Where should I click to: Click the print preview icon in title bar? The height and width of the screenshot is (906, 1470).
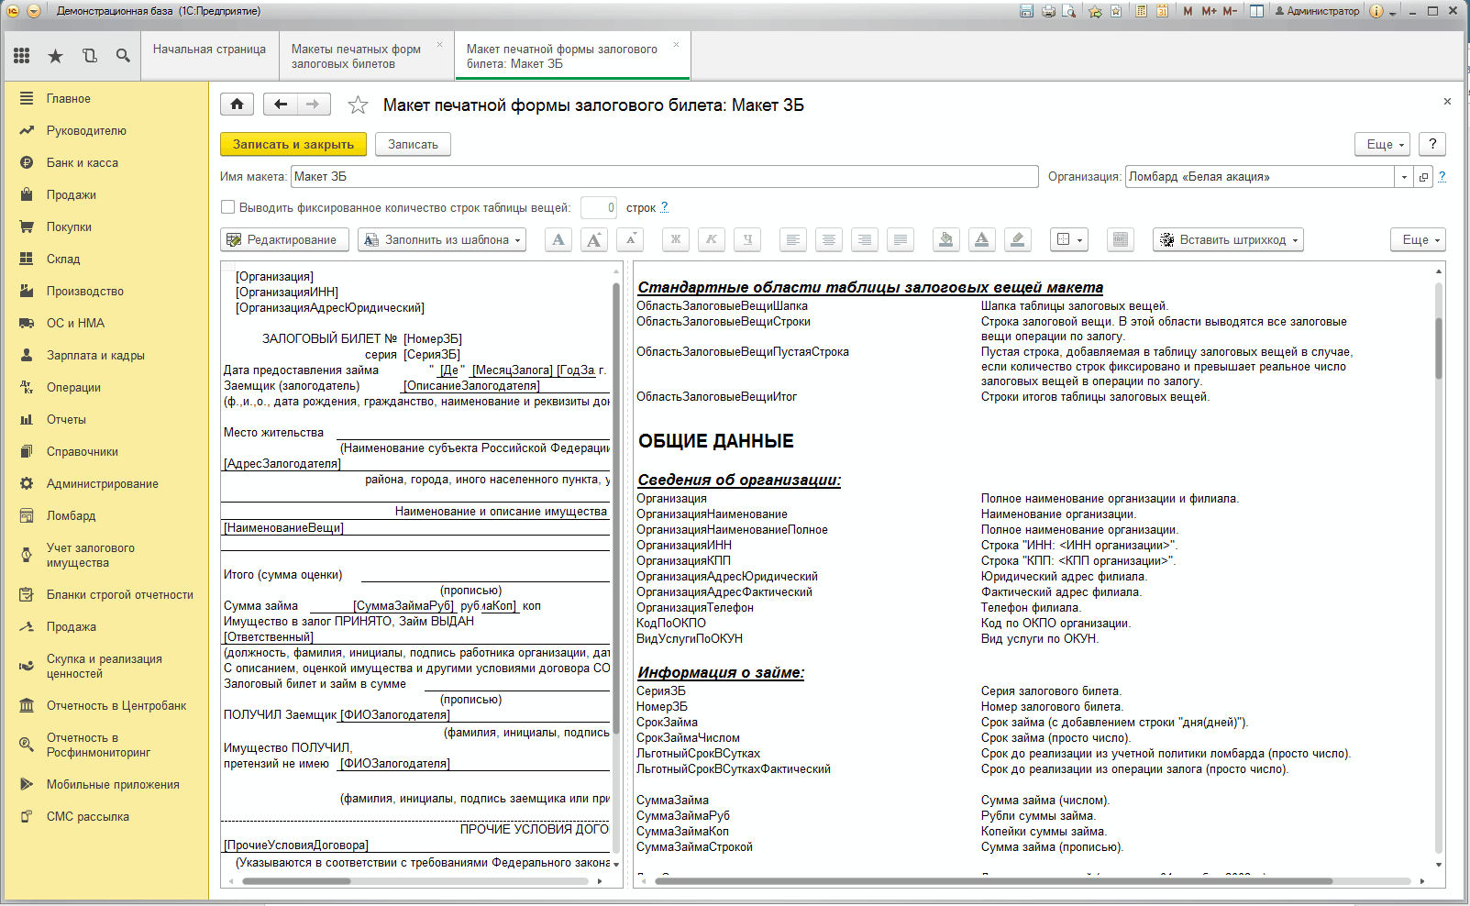1069,11
